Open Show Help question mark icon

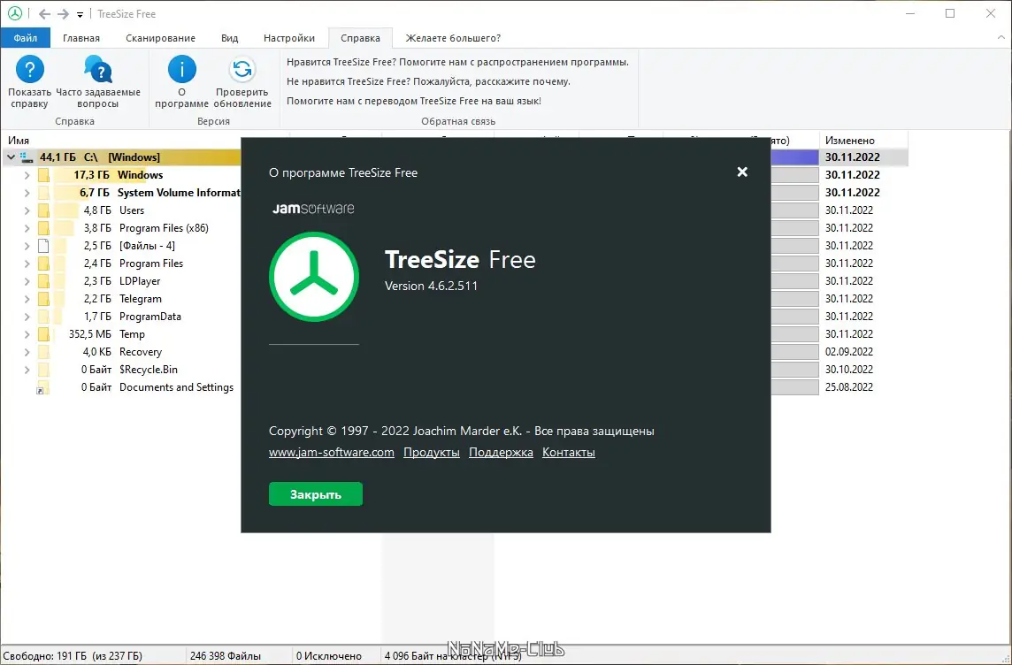[x=30, y=69]
